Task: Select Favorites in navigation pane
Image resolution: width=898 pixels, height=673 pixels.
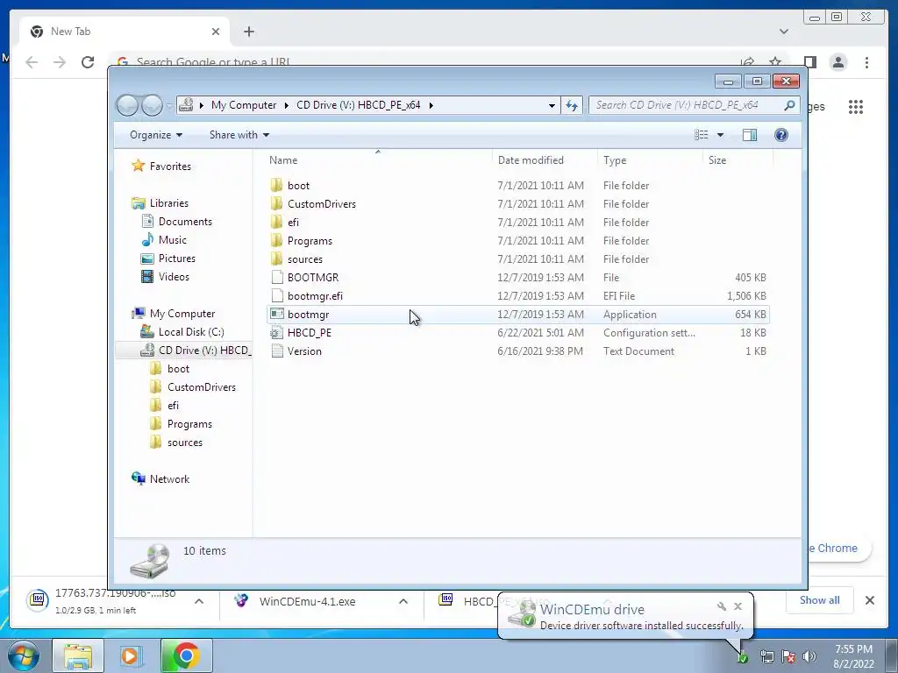Action: (x=170, y=166)
